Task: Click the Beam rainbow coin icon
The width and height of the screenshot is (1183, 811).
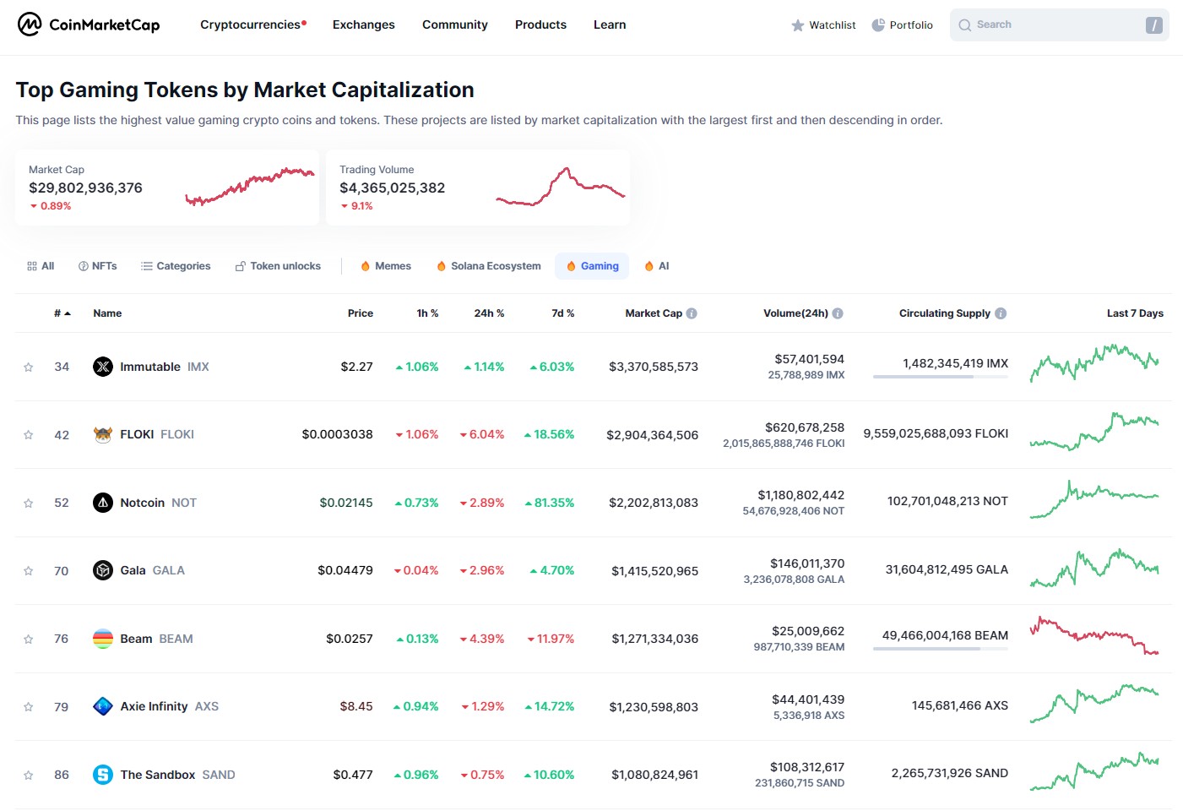Action: click(103, 639)
